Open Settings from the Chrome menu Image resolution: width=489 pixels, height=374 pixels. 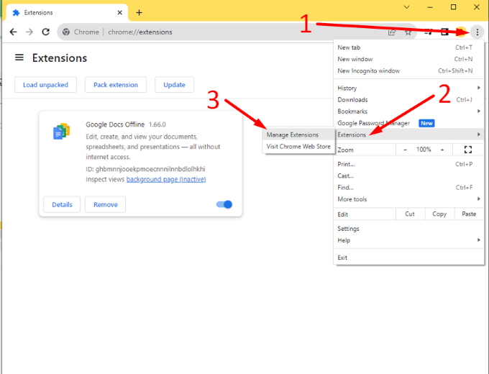click(x=409, y=228)
